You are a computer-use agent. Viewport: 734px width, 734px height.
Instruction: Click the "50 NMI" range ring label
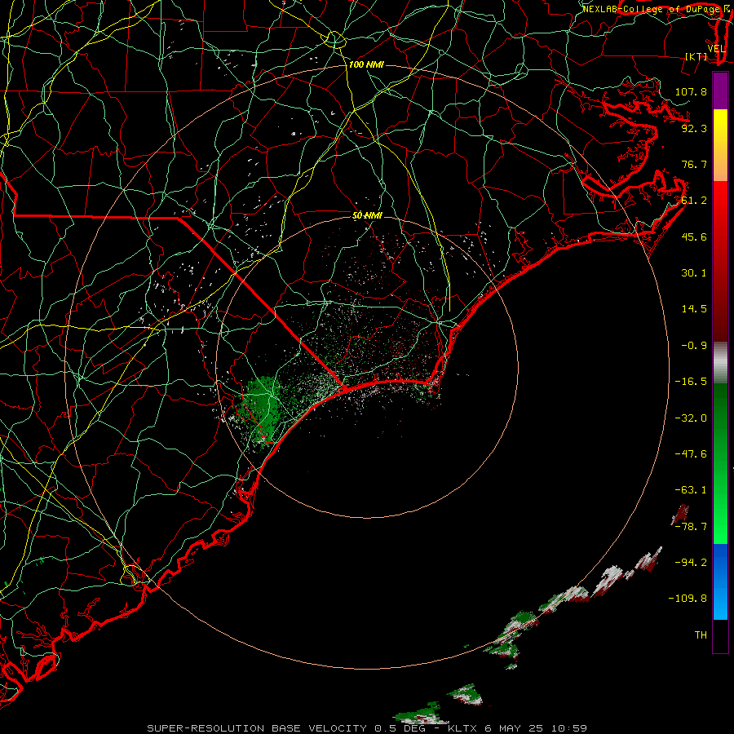coord(367,215)
